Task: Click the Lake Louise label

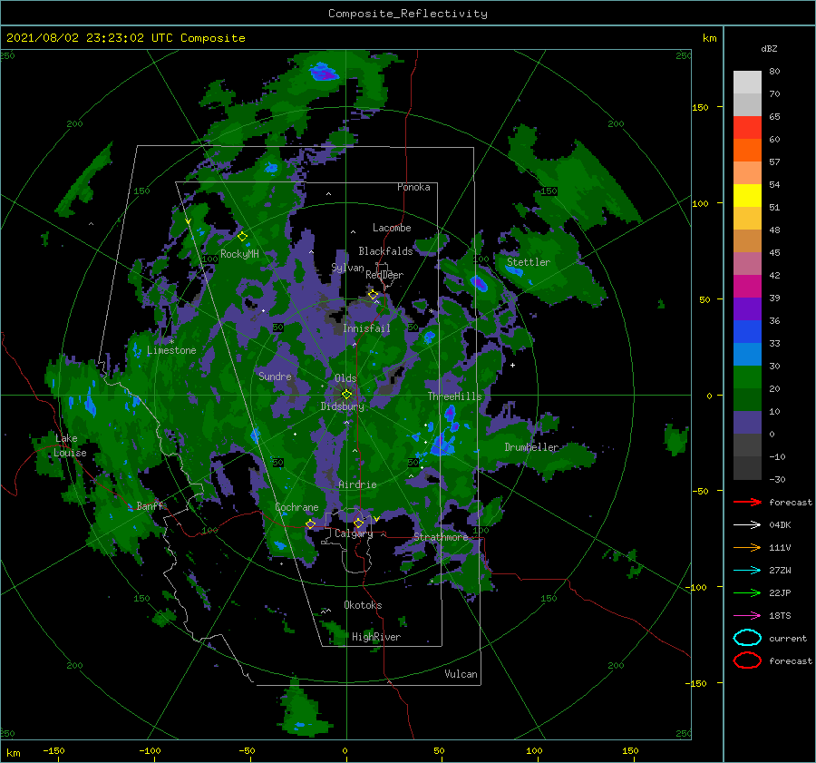Action: pyautogui.click(x=70, y=445)
